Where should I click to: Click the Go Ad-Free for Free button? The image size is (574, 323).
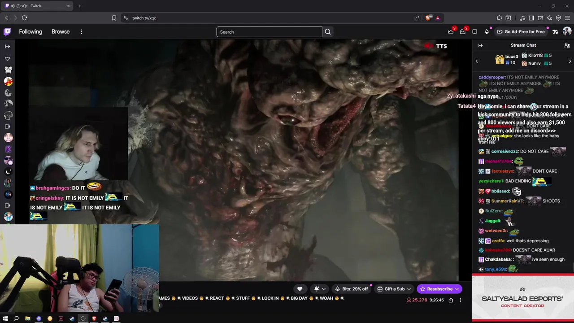(520, 32)
